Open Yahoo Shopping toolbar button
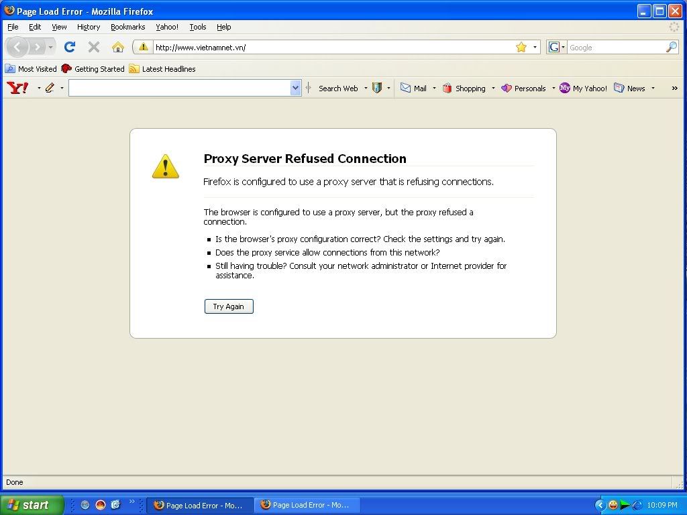The image size is (687, 515). tap(464, 89)
